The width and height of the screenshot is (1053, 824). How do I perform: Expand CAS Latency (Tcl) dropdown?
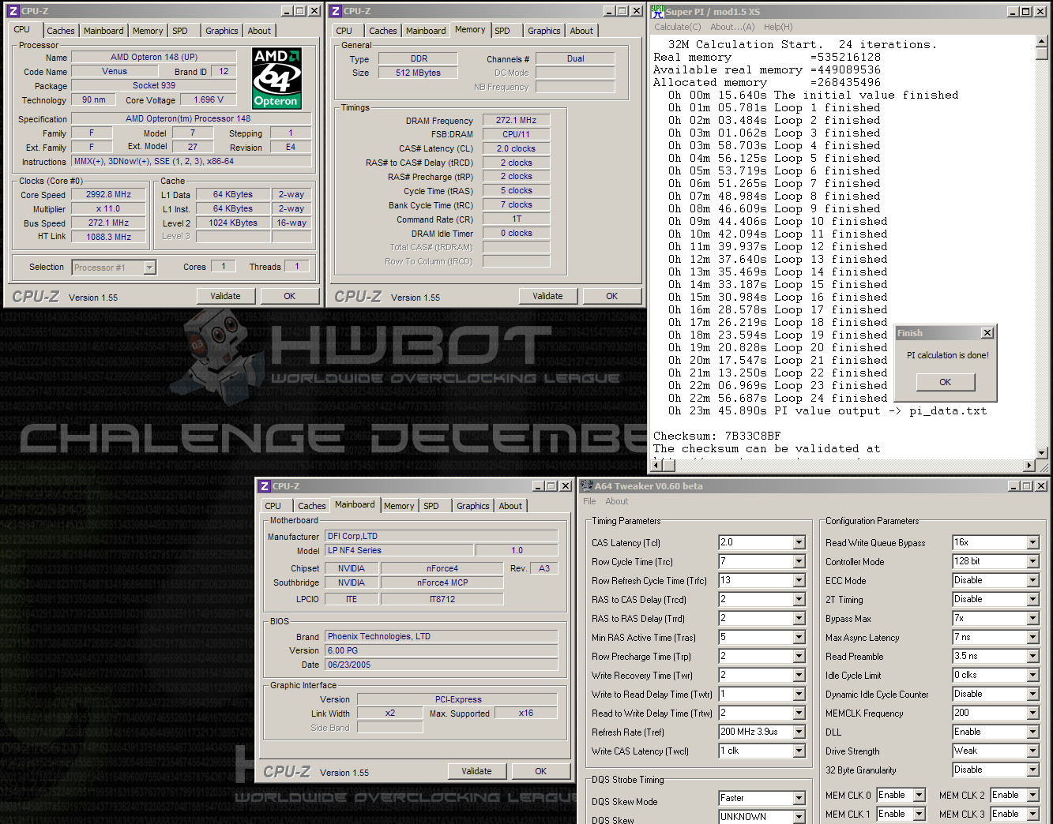(x=799, y=543)
